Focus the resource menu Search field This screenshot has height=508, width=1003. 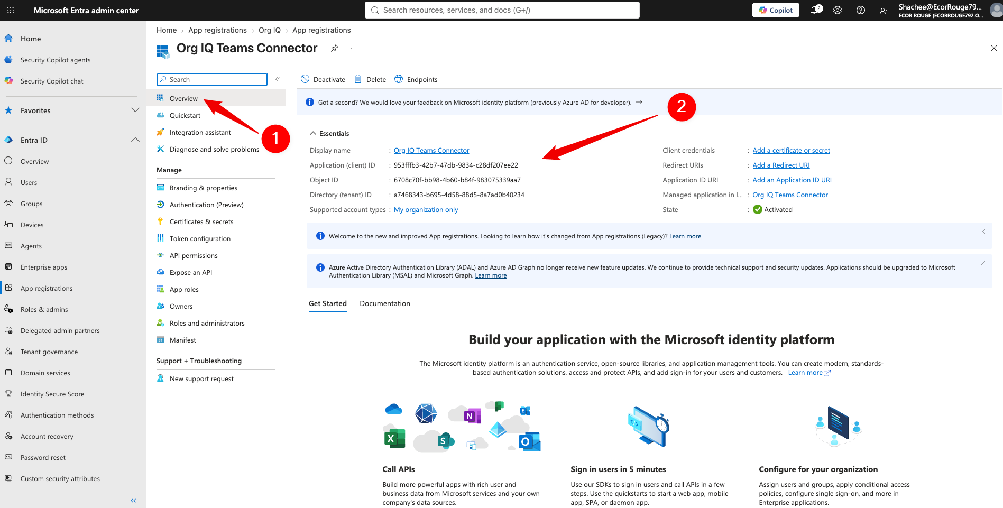pyautogui.click(x=212, y=79)
